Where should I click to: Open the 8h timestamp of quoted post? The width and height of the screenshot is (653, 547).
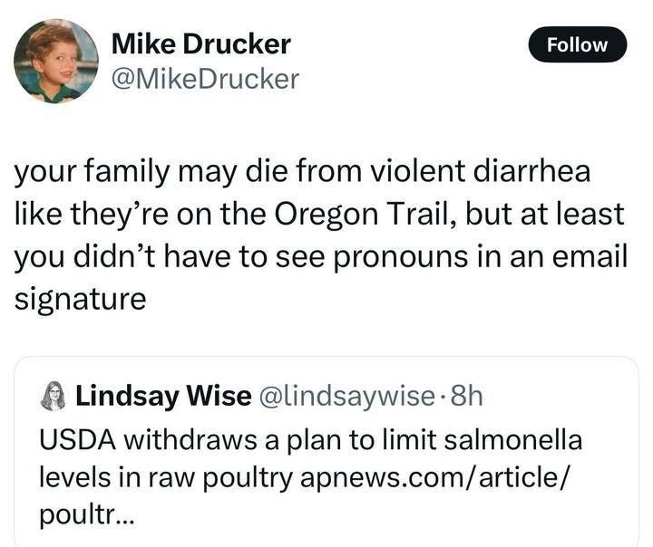(467, 396)
